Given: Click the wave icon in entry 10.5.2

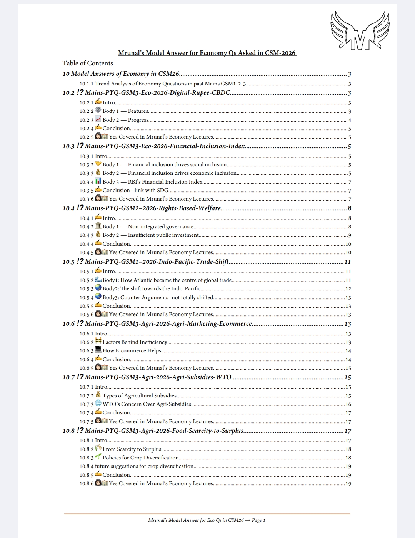Looking at the screenshot, I should point(98,279).
